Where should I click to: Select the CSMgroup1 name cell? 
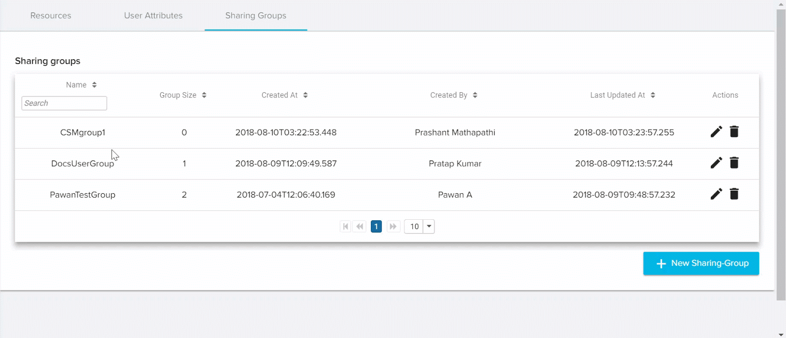pos(83,132)
